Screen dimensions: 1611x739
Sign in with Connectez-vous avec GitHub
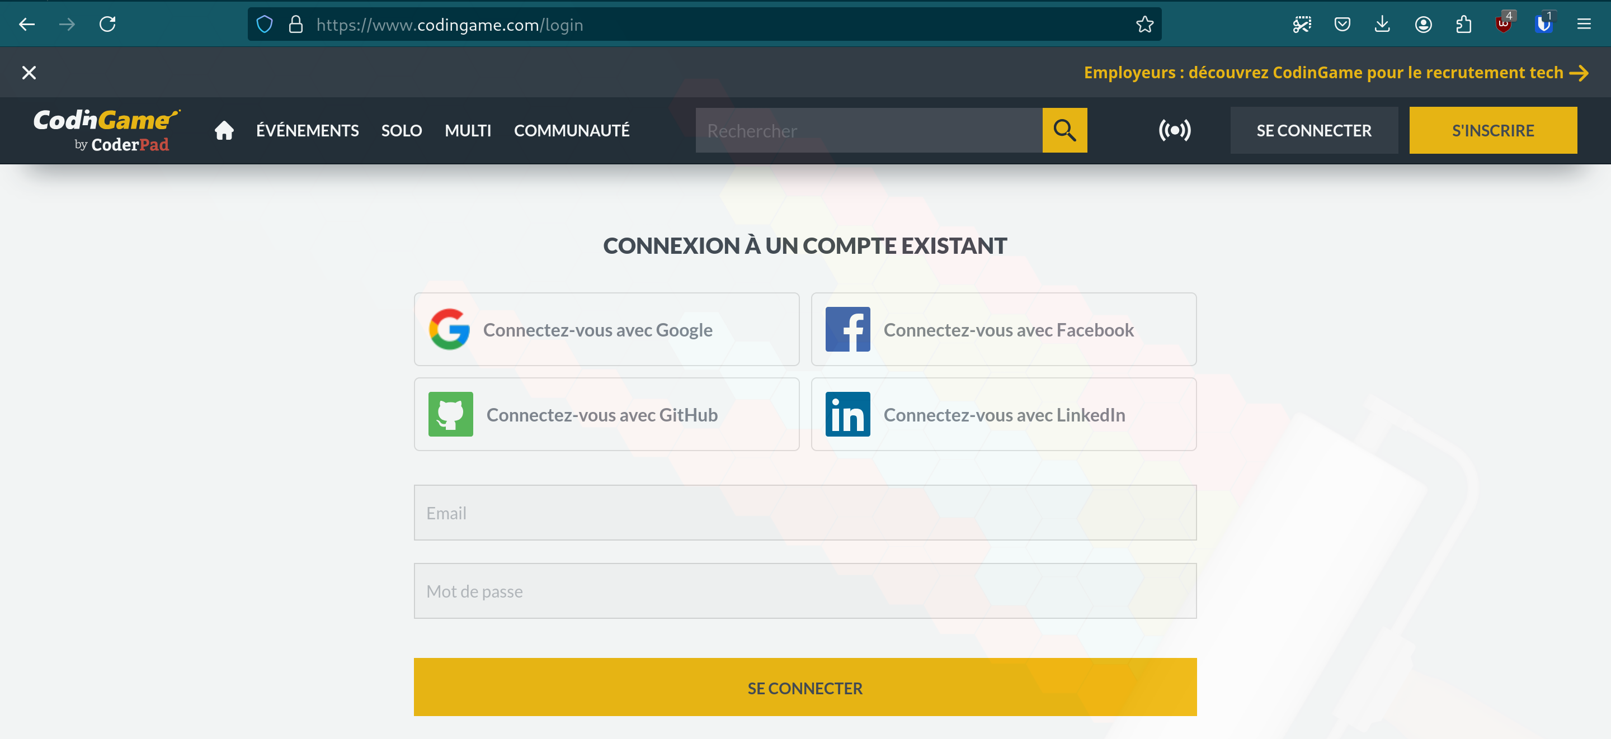coord(606,414)
